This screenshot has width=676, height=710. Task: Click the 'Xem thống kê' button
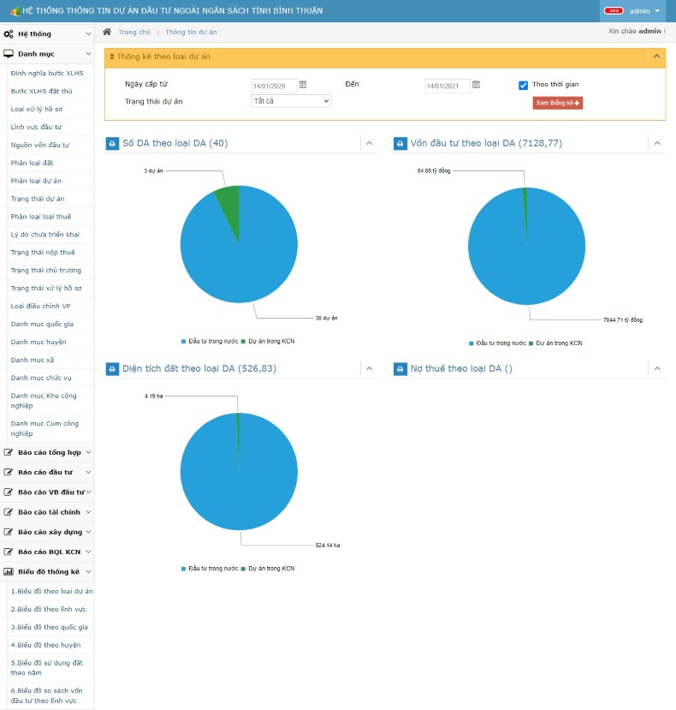[557, 103]
